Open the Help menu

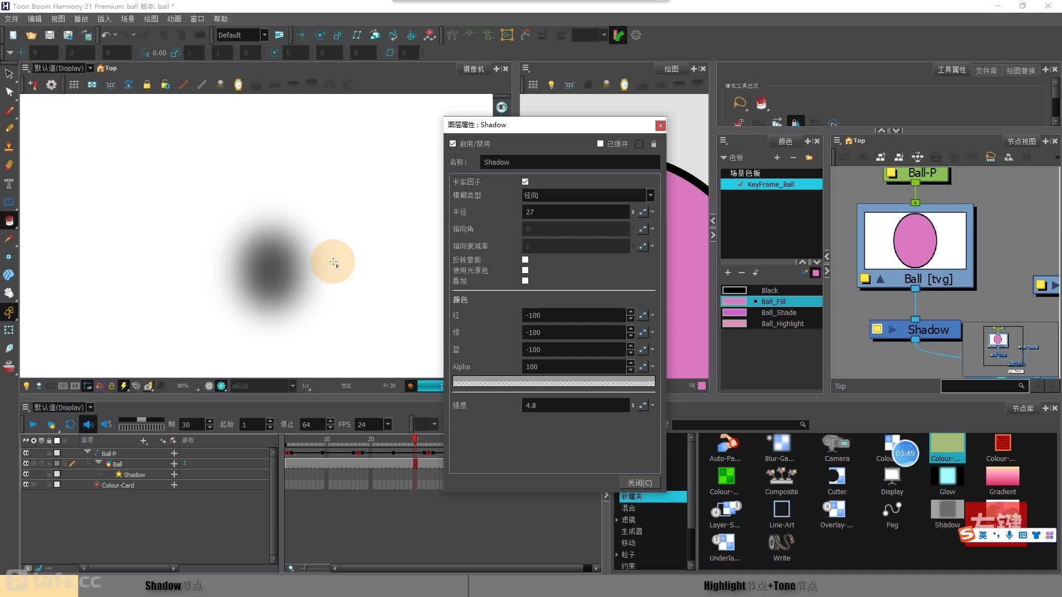tap(221, 19)
